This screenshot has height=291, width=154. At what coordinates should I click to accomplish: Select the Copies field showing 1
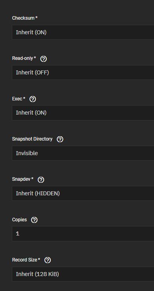[x=83, y=234]
